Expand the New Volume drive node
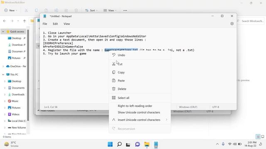266x149 pixels. click(5, 128)
